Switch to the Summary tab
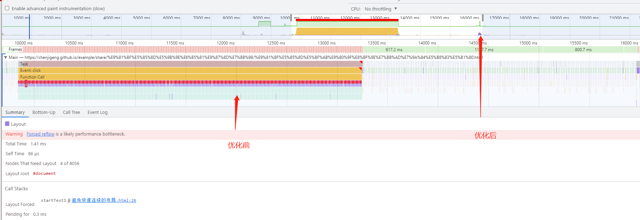The image size is (640, 220). [15, 112]
